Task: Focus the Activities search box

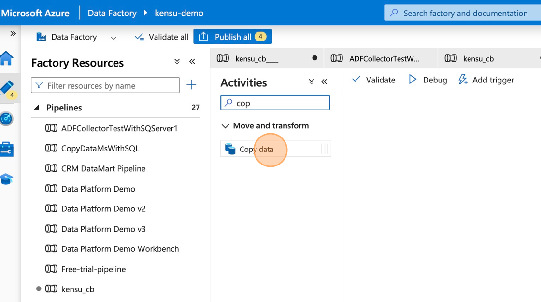Action: click(x=275, y=103)
